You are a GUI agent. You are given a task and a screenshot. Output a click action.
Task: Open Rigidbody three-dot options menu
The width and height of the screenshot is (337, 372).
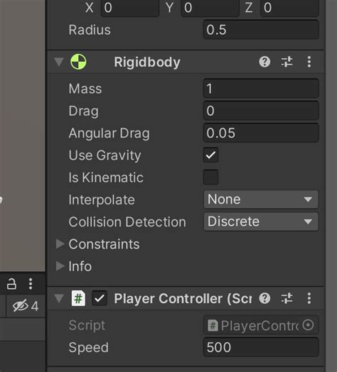(x=309, y=62)
